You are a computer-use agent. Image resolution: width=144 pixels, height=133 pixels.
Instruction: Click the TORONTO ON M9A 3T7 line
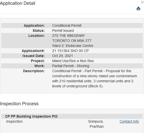coord(72,41)
